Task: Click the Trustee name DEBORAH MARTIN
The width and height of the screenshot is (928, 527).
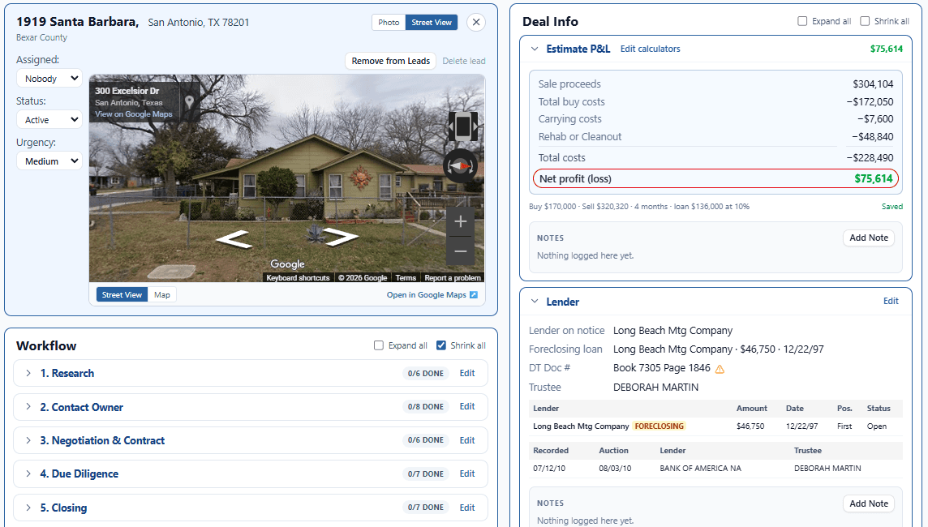Action: pyautogui.click(x=655, y=388)
